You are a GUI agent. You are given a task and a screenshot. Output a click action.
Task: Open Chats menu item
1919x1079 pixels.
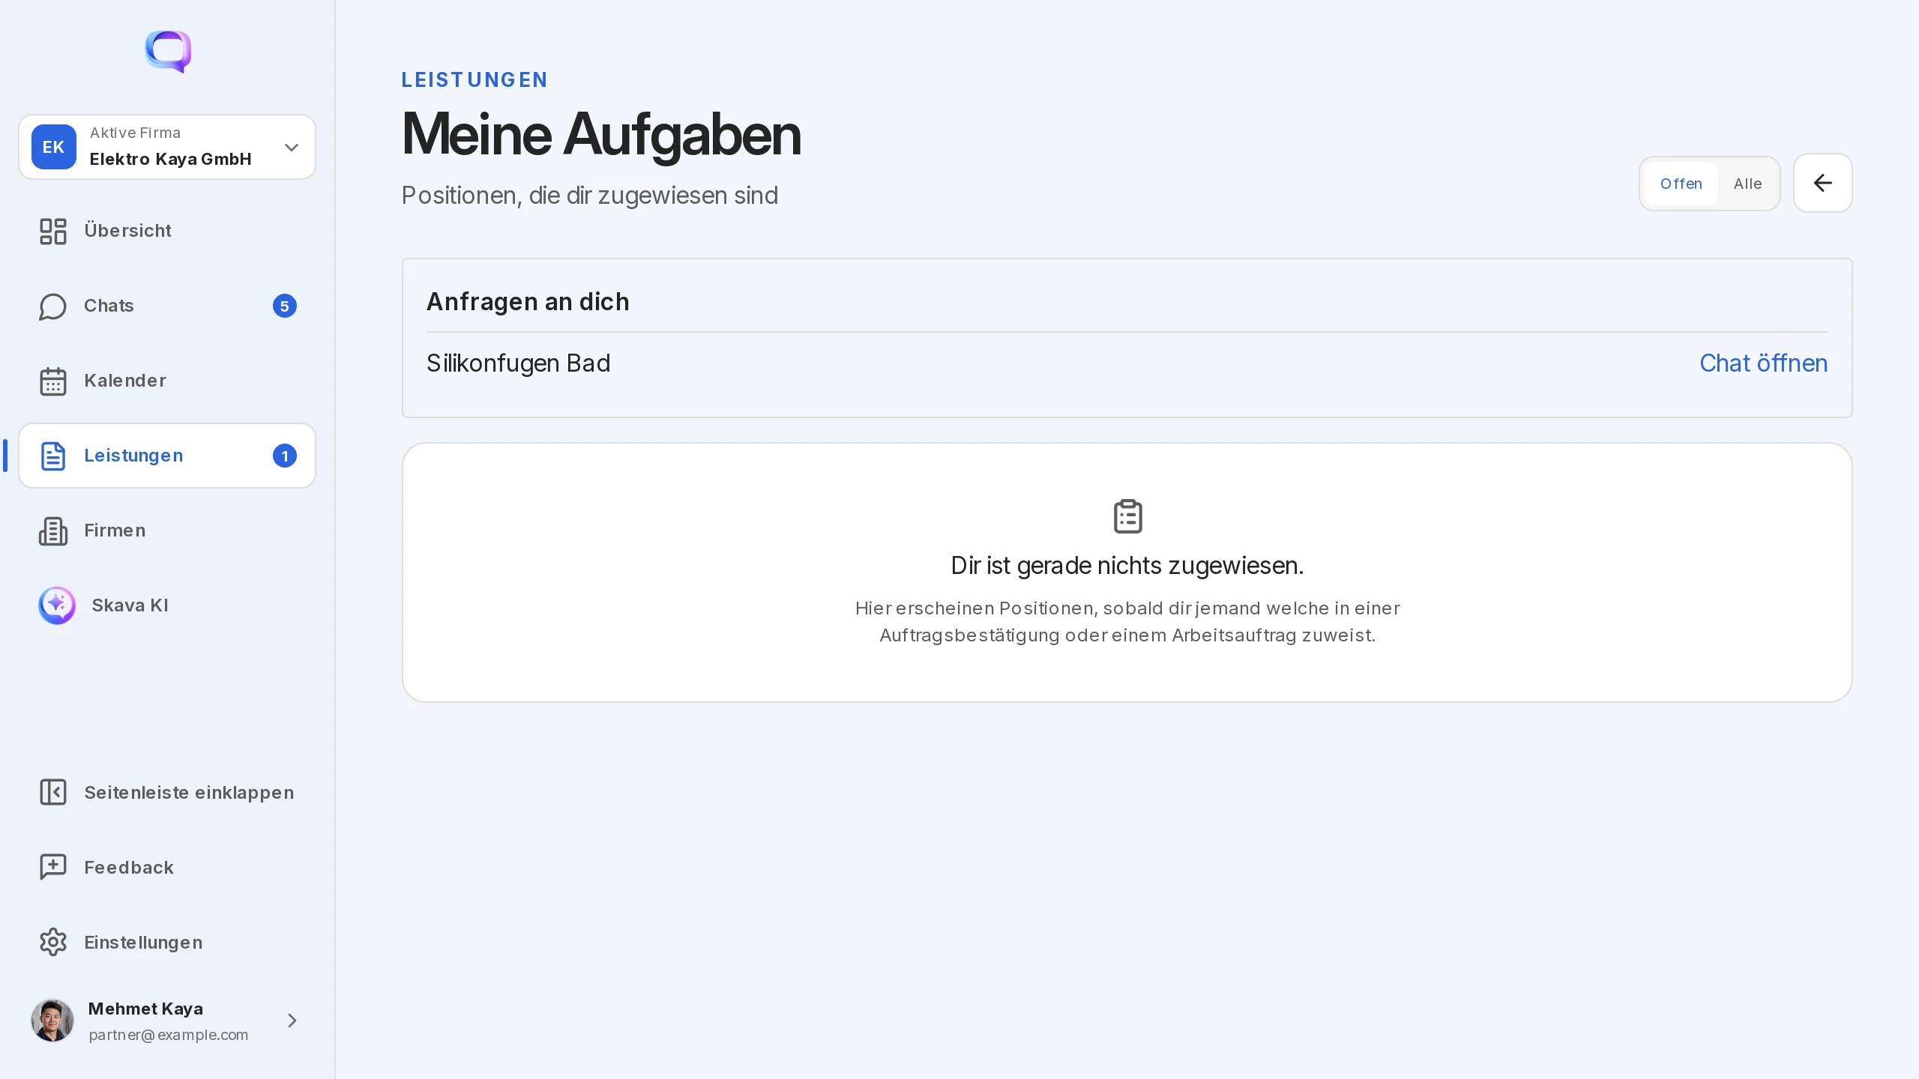tap(167, 306)
